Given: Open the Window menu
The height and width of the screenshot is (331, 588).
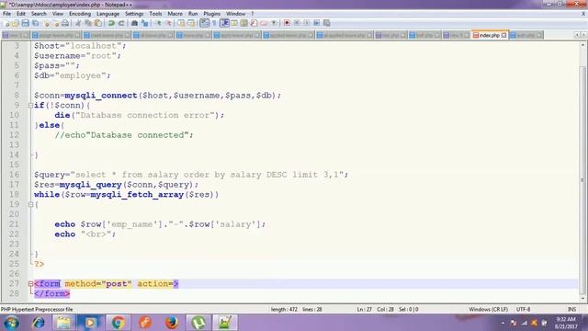Looking at the screenshot, I should click(235, 14).
